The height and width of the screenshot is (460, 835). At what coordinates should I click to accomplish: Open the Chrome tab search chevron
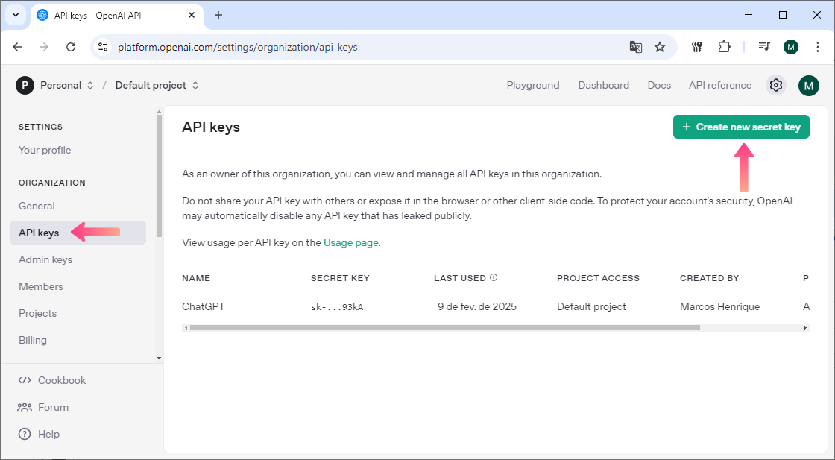(16, 15)
